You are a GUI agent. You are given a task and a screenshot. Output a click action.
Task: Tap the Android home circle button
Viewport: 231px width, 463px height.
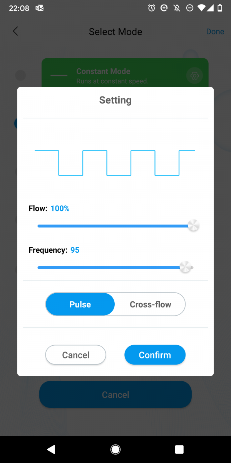click(115, 449)
